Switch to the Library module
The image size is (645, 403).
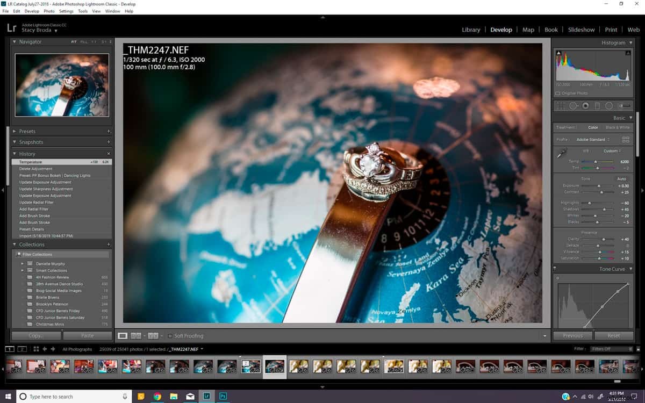tap(471, 30)
